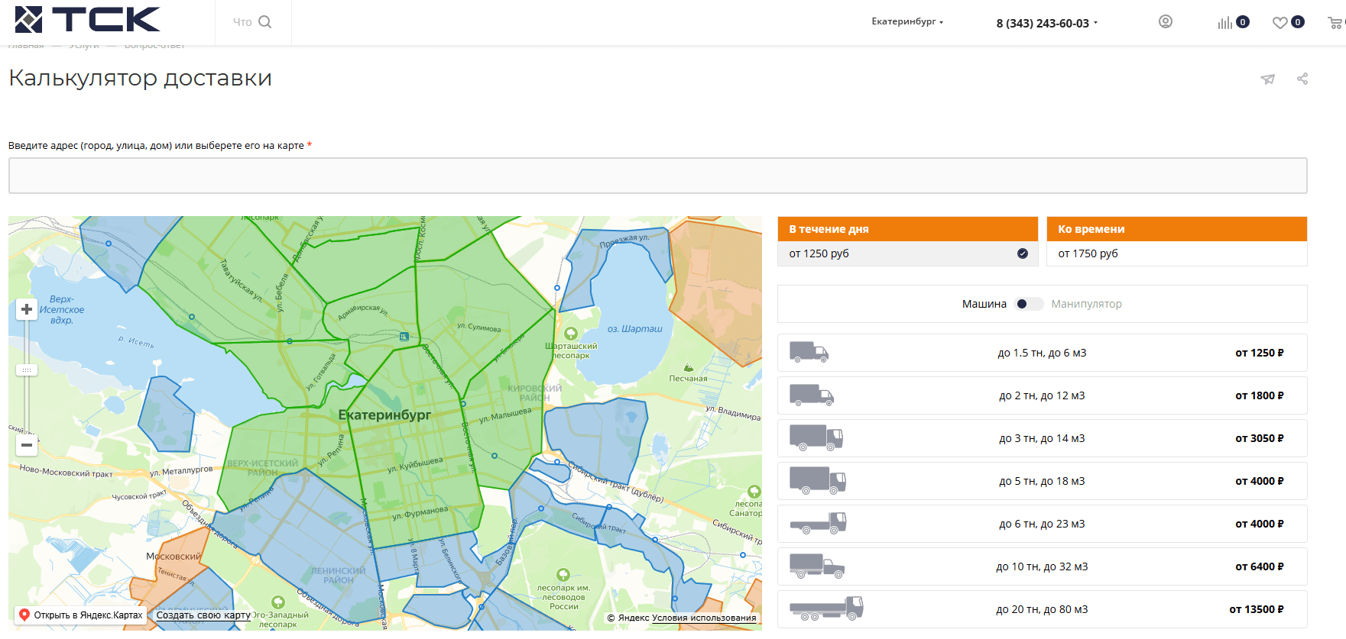Open the search magnifier icon
The height and width of the screenshot is (639, 1346).
tap(265, 22)
